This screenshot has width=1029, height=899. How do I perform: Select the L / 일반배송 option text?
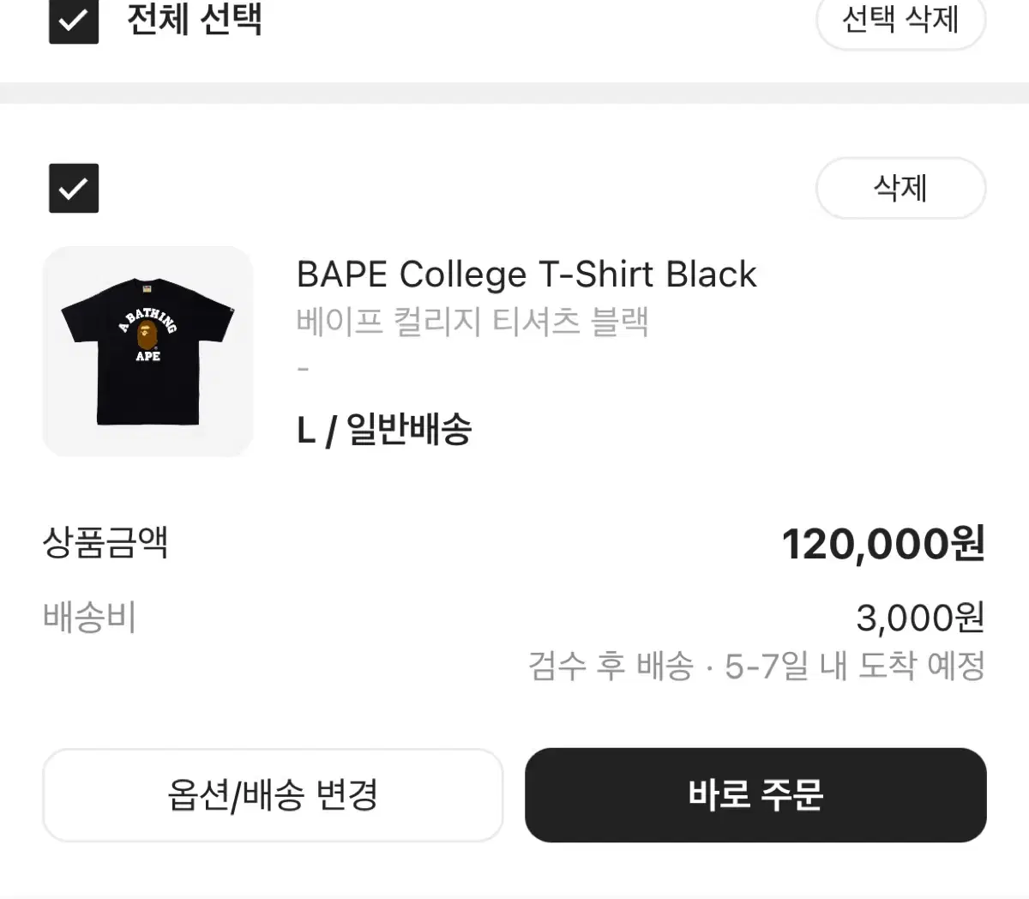coord(384,429)
